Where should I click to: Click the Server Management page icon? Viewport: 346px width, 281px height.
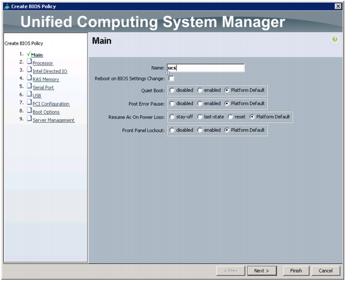29,118
